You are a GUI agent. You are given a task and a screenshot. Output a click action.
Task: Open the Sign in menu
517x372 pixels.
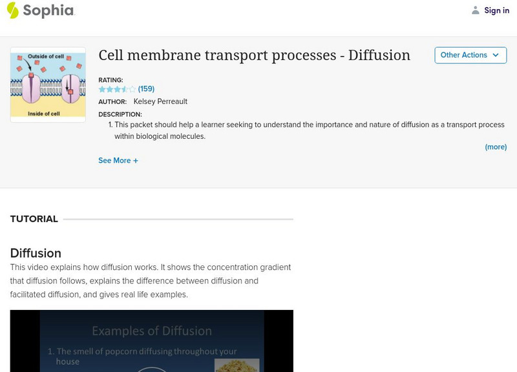[x=496, y=10]
